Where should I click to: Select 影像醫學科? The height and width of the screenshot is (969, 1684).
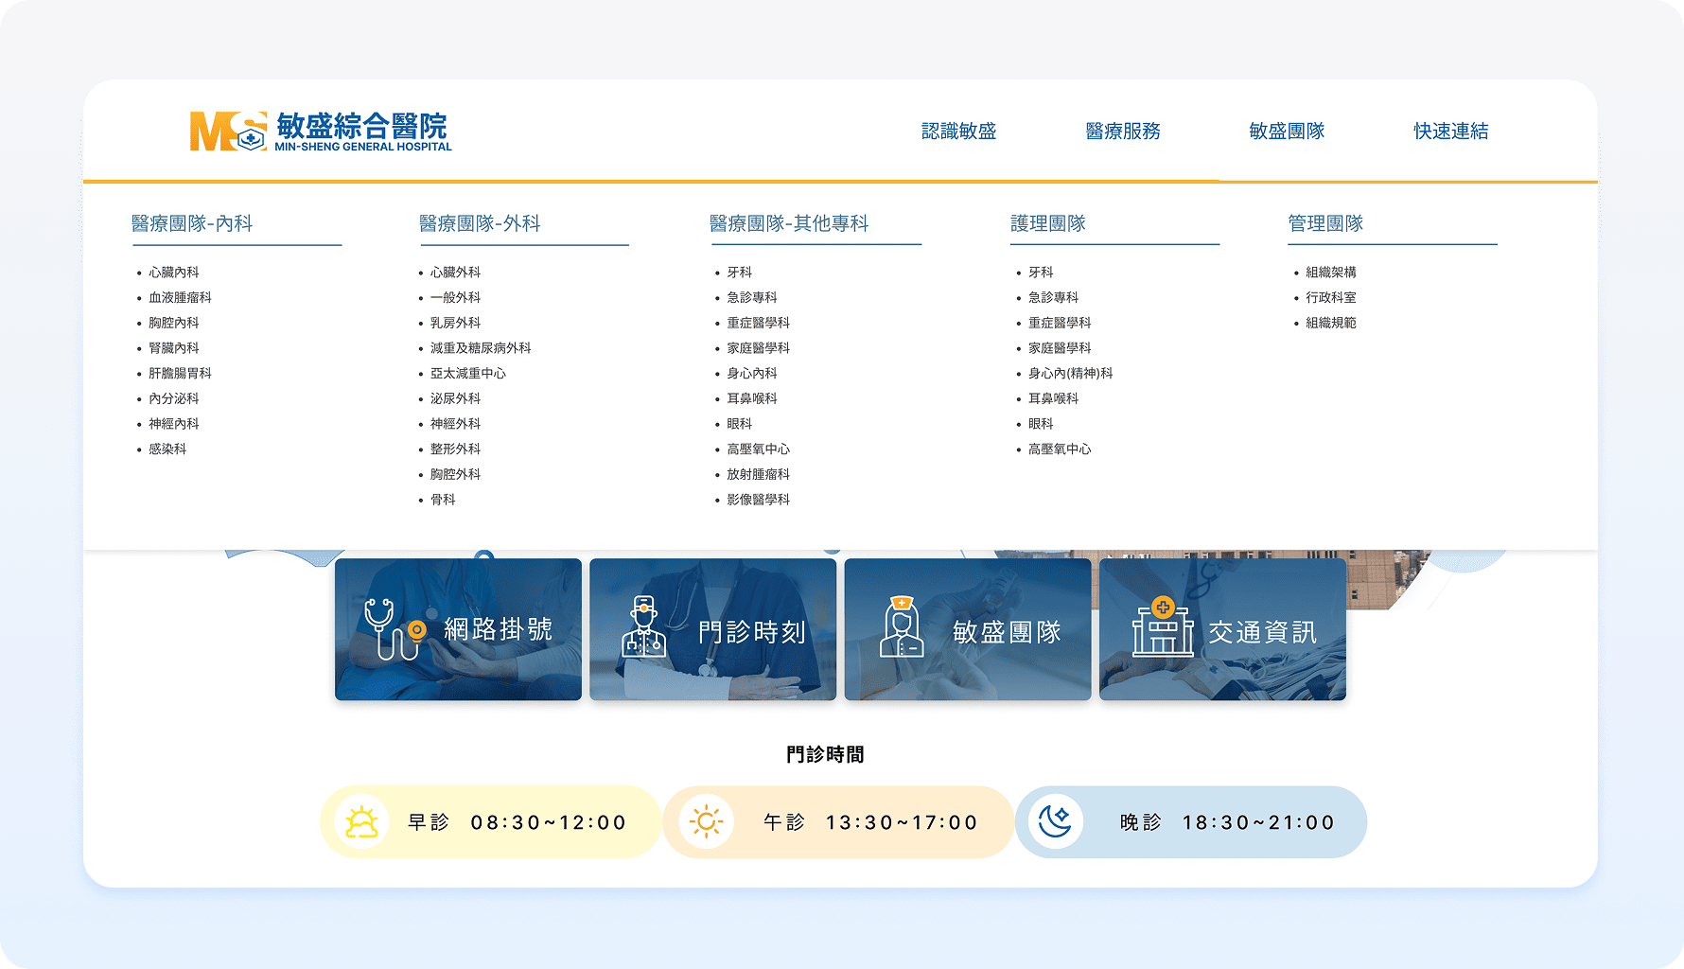[x=759, y=500]
